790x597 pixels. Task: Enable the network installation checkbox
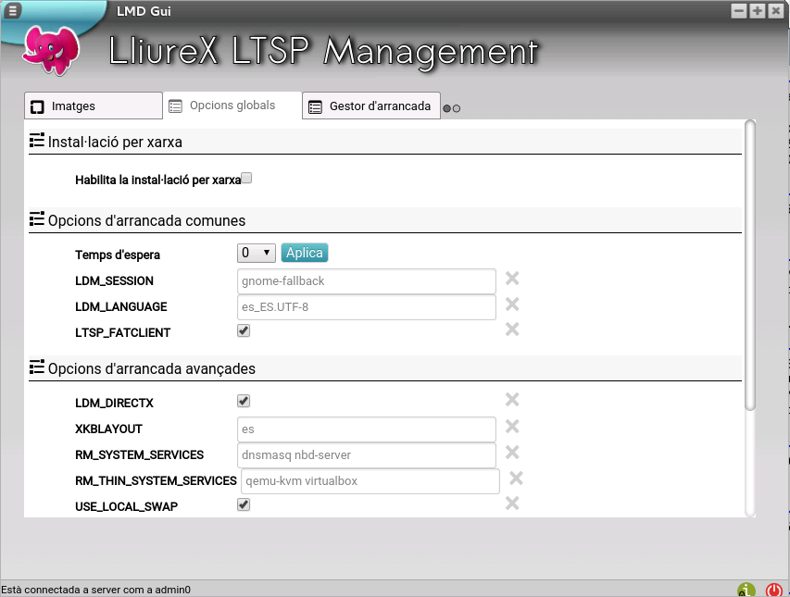click(246, 179)
